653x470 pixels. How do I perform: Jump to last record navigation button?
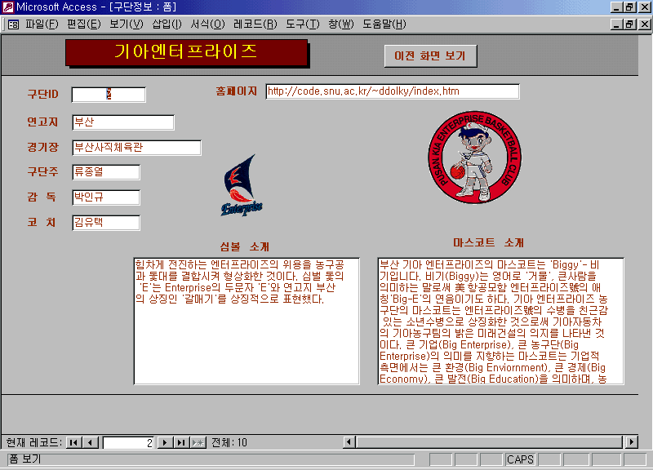coord(181,442)
